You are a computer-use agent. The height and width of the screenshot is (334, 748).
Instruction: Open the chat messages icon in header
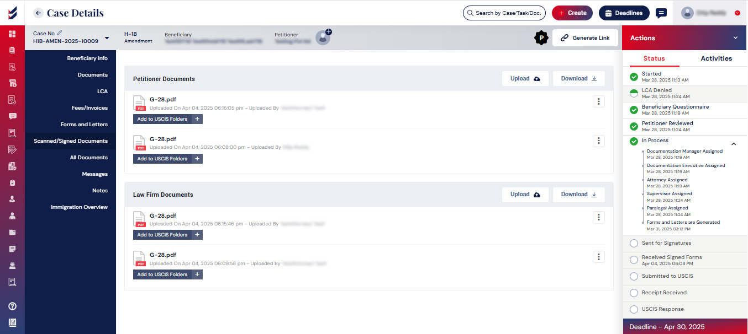click(x=661, y=13)
